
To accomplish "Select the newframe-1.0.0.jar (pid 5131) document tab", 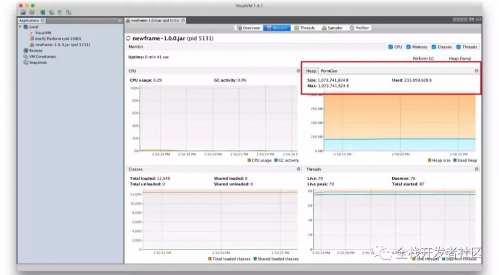I will tap(156, 20).
